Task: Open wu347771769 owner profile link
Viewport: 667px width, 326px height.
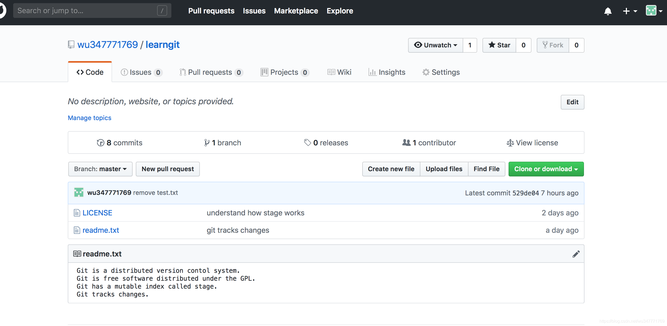Action: coord(108,45)
